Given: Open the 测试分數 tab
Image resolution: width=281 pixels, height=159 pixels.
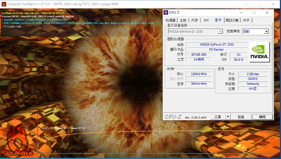Looking at the screenshot, I should [232, 20].
